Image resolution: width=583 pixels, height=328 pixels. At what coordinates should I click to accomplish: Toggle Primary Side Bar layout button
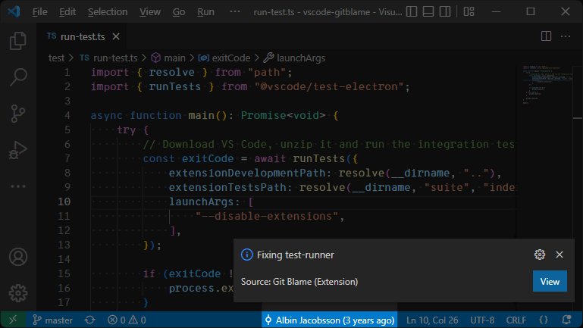pos(411,11)
